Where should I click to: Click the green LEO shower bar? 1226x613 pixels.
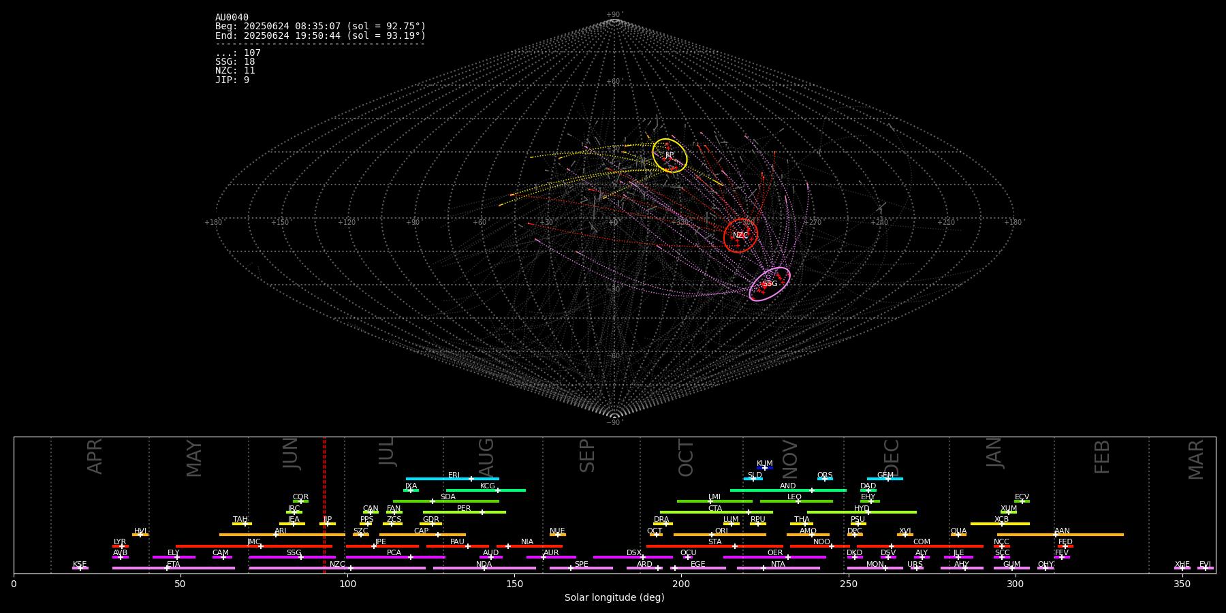coord(796,501)
